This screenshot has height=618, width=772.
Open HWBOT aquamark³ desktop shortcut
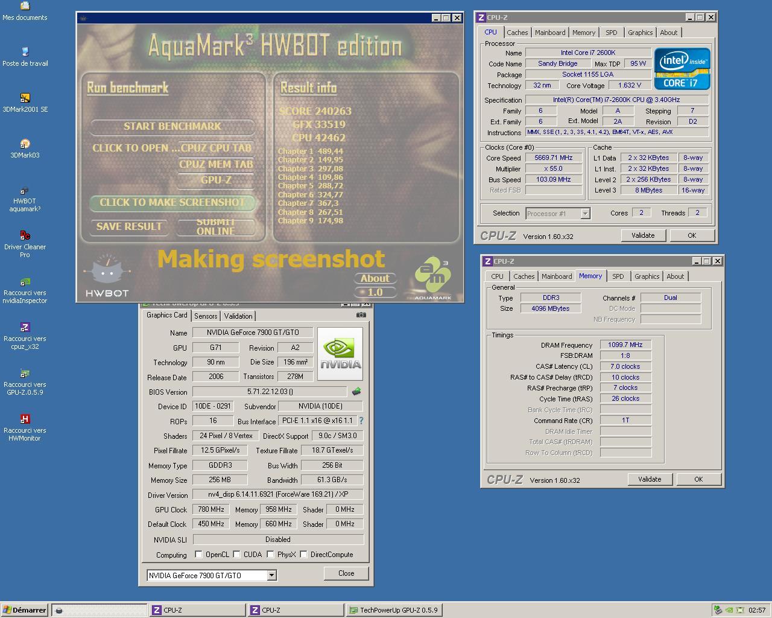point(25,199)
